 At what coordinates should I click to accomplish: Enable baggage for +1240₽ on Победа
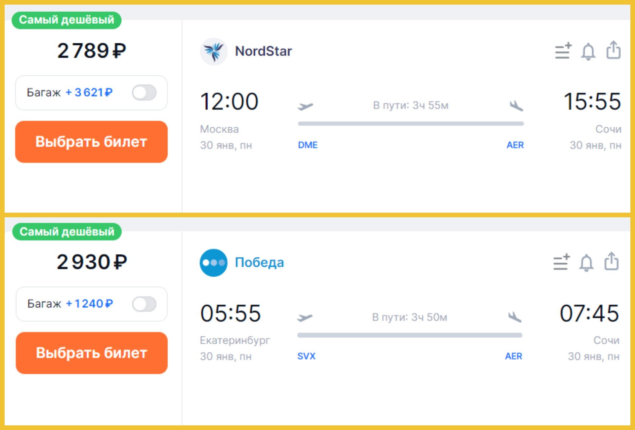pos(144,304)
